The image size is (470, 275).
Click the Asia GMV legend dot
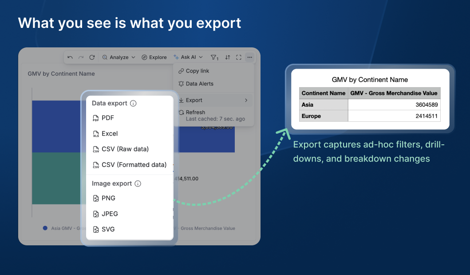44,228
